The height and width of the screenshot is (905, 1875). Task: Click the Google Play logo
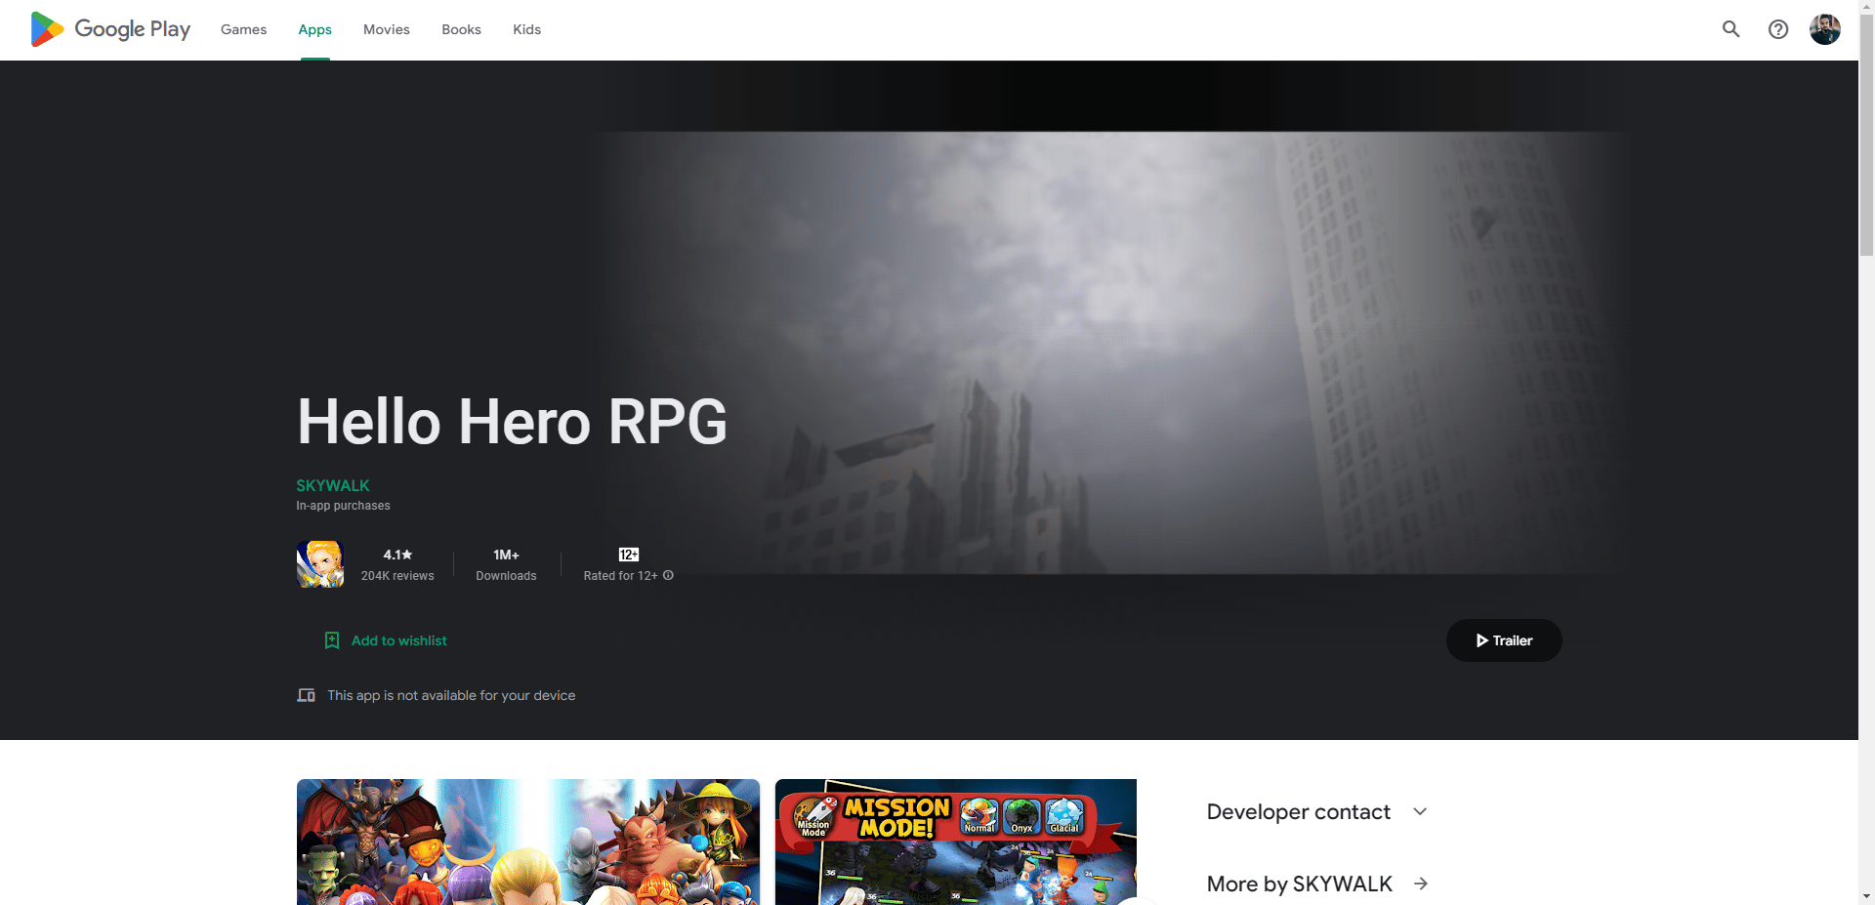coord(110,29)
